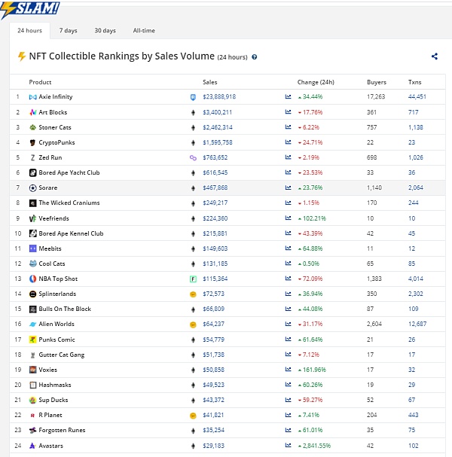Open the Bored Ape Kennel Club link

[x=71, y=233]
